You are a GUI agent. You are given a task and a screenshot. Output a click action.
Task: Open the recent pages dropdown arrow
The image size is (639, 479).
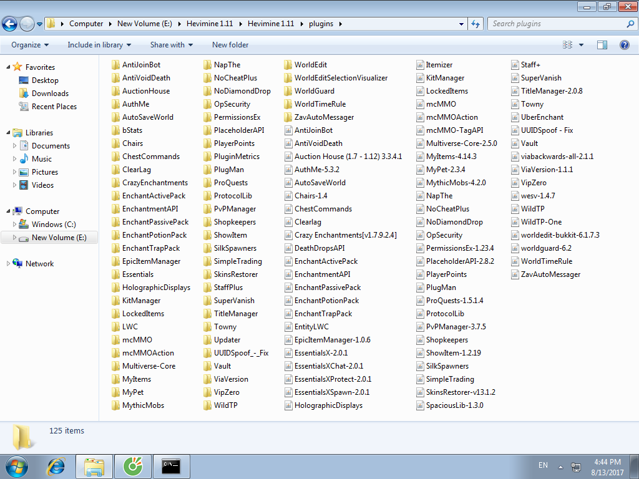click(39, 24)
